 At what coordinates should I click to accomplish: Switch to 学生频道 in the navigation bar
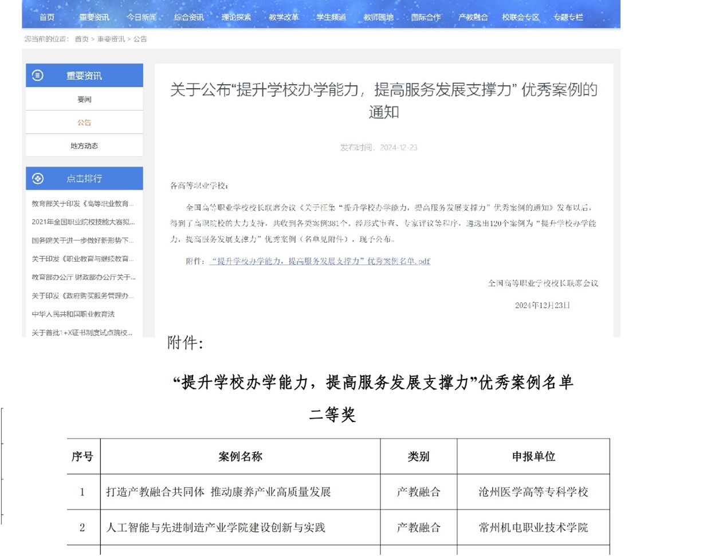pyautogui.click(x=331, y=17)
